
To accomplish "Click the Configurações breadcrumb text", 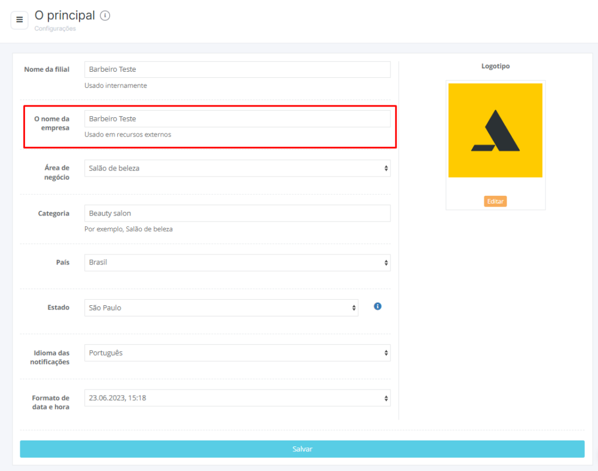I will [55, 29].
